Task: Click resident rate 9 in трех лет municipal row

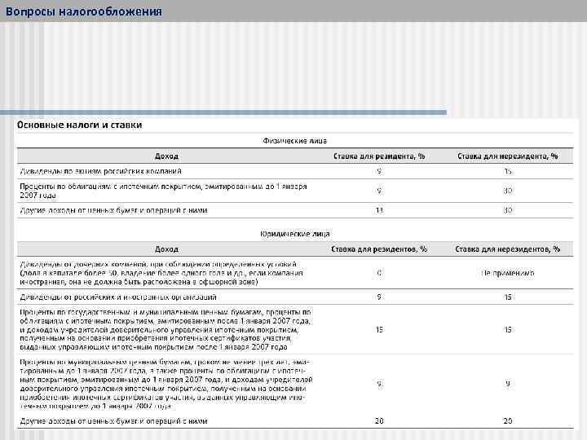Action: click(x=379, y=384)
